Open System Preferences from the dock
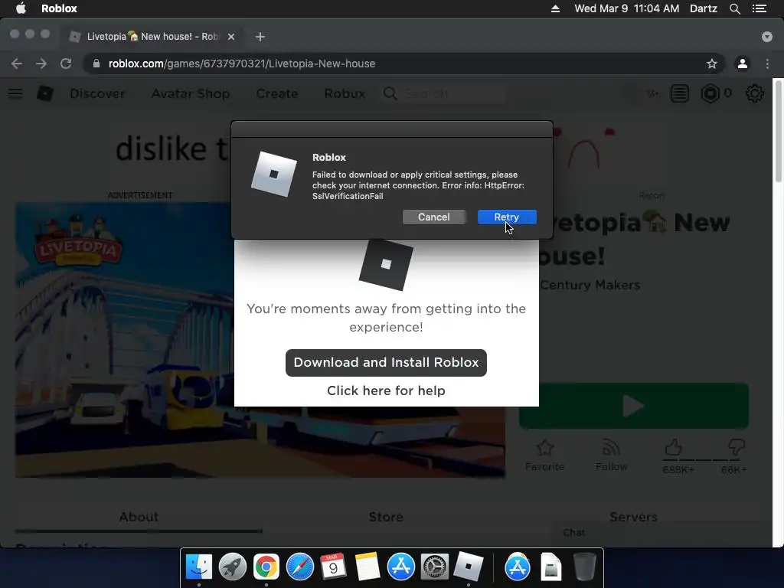This screenshot has width=784, height=588. coord(435,567)
